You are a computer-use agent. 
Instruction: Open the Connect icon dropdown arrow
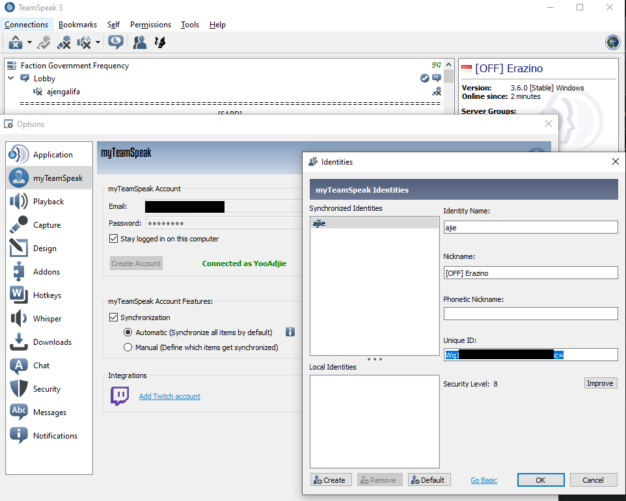[x=29, y=42]
